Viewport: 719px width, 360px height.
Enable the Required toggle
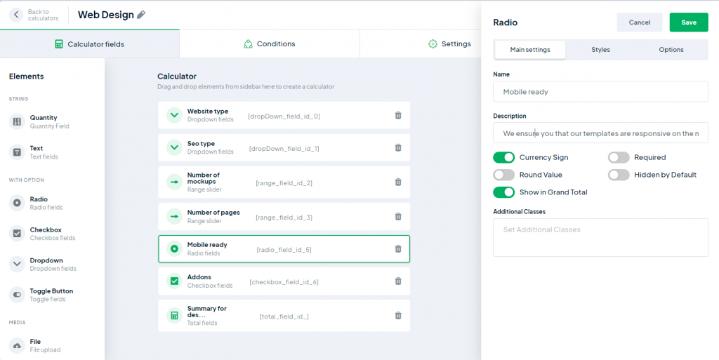click(x=619, y=158)
